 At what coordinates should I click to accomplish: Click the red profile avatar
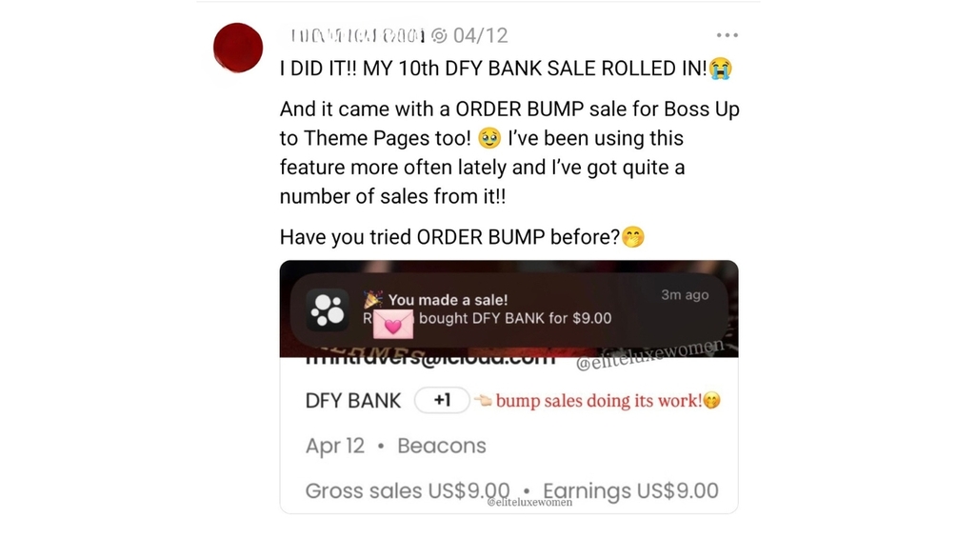(x=238, y=48)
